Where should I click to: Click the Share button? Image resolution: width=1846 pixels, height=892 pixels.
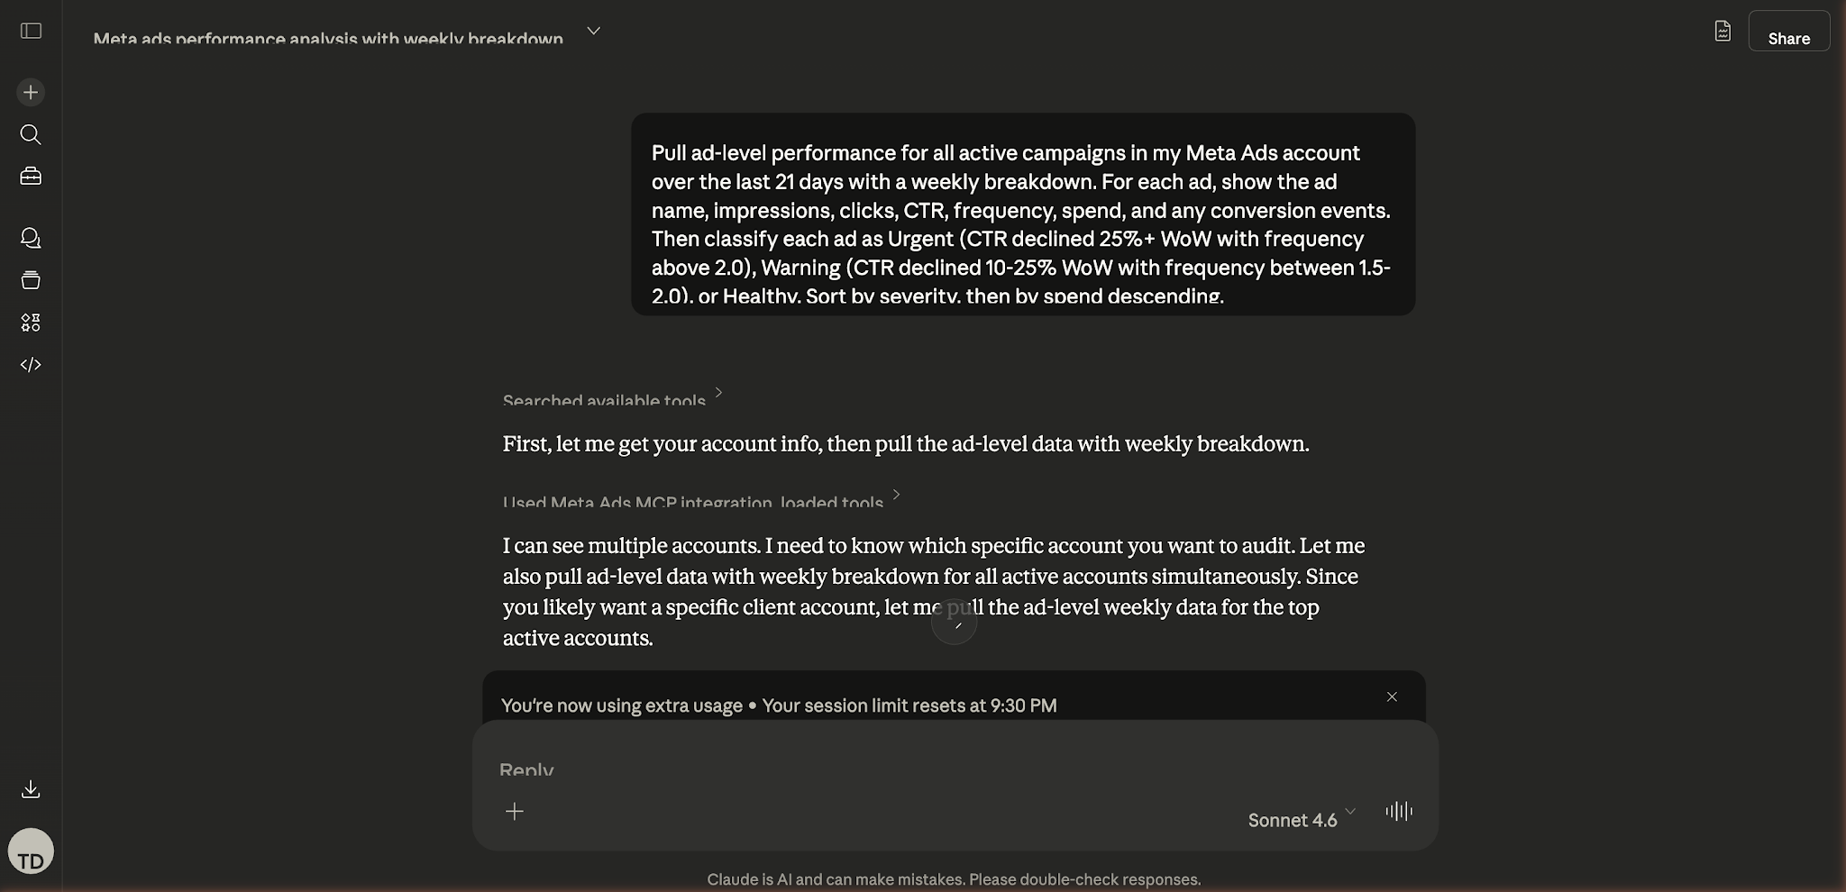point(1789,38)
